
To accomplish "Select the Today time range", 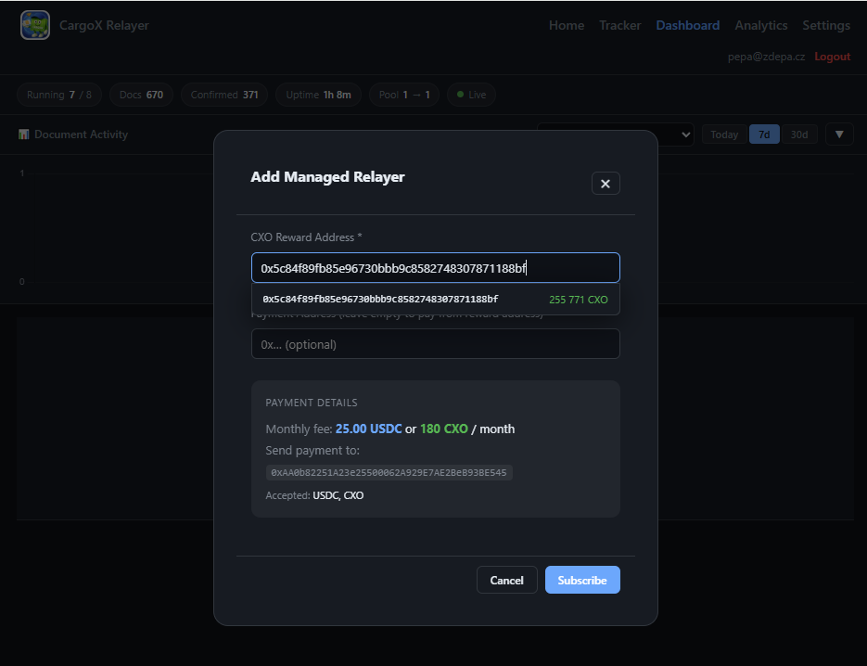I will tap(724, 134).
